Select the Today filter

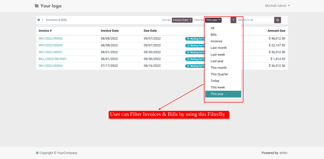pyautogui.click(x=223, y=81)
